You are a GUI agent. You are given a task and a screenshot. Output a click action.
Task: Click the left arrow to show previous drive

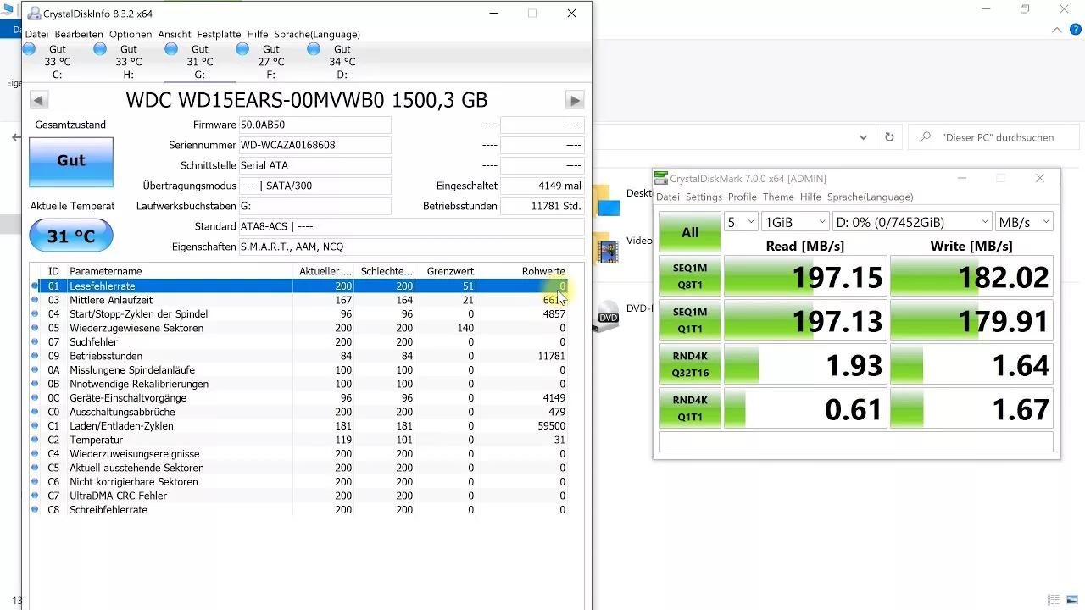pyautogui.click(x=38, y=100)
